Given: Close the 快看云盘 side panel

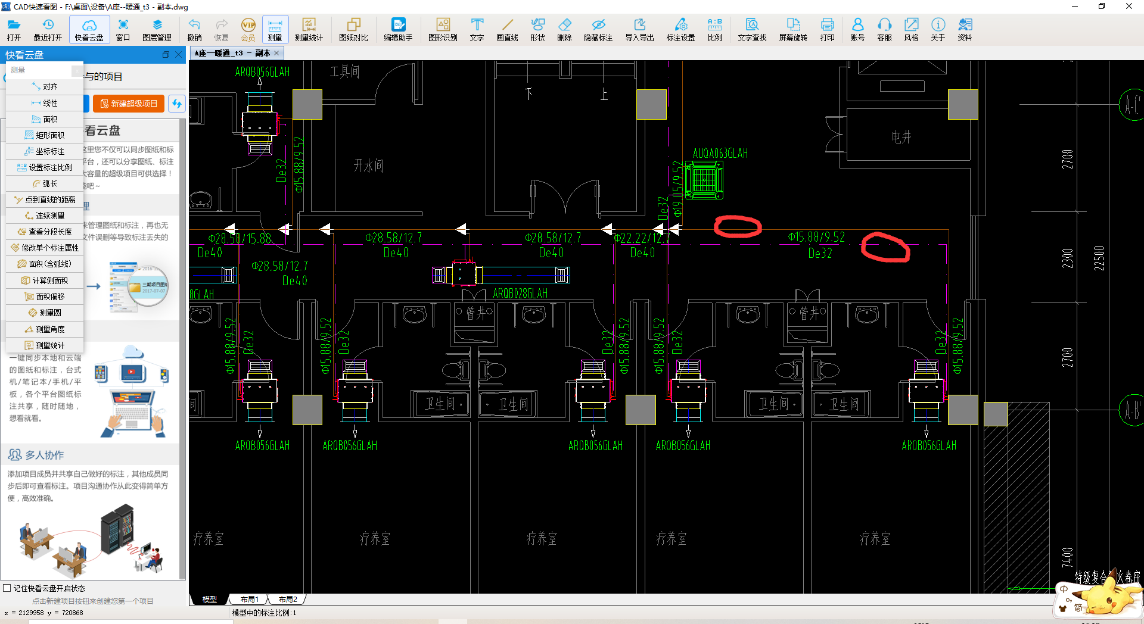Looking at the screenshot, I should [x=178, y=55].
